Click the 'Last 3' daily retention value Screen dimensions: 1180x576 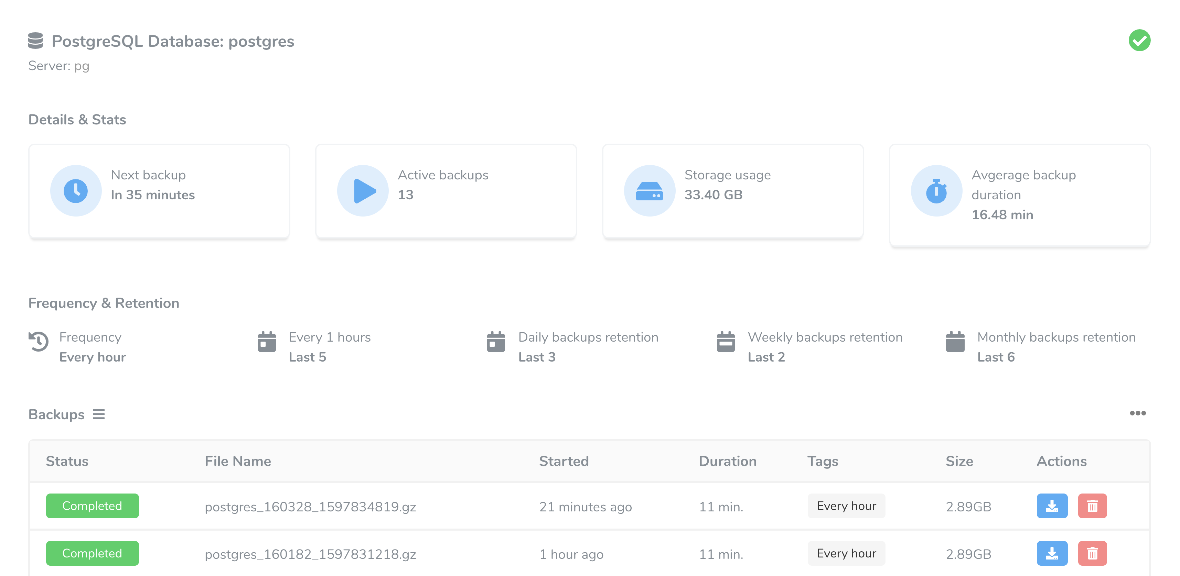click(537, 357)
